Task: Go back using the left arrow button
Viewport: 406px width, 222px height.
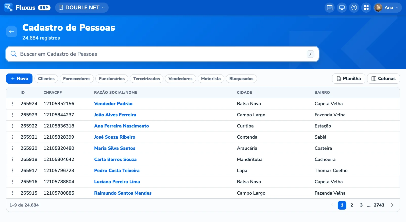Action: [x=12, y=32]
